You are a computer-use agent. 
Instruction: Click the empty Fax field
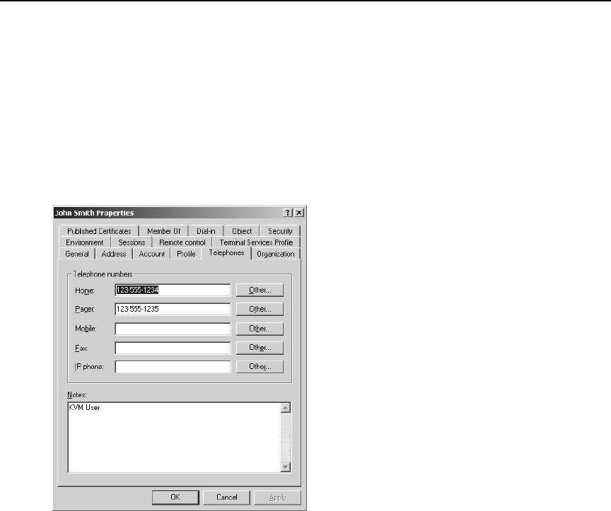[173, 348]
